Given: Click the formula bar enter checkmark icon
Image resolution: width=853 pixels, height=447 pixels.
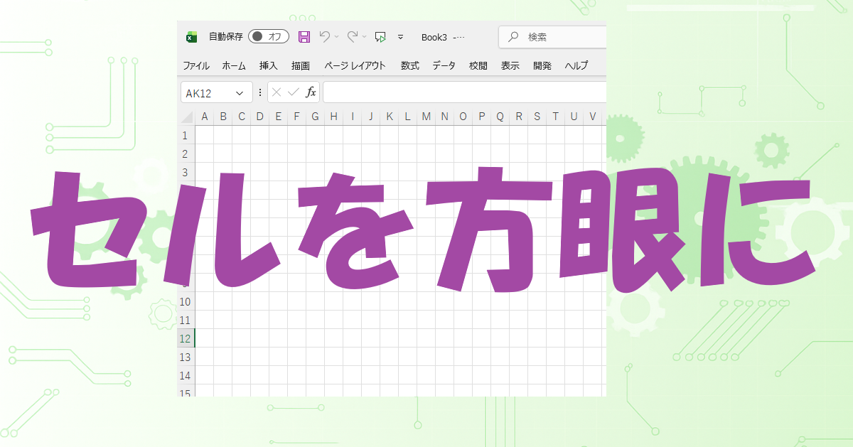Looking at the screenshot, I should [x=293, y=92].
